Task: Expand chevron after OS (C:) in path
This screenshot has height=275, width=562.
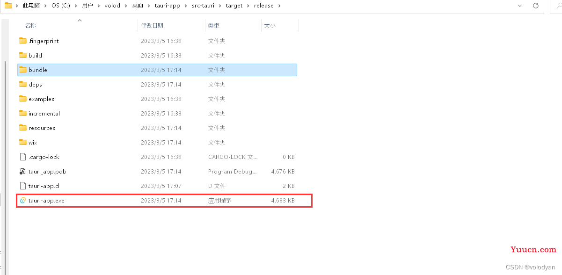Action: click(x=76, y=6)
